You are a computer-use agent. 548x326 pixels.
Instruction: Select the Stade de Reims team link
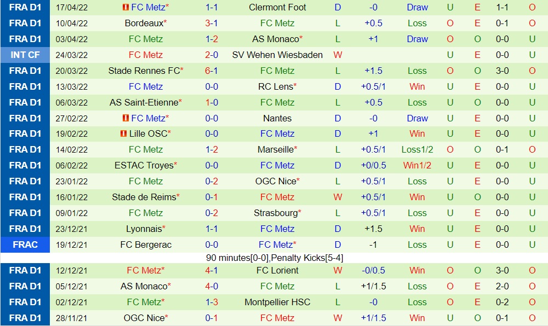tap(144, 197)
